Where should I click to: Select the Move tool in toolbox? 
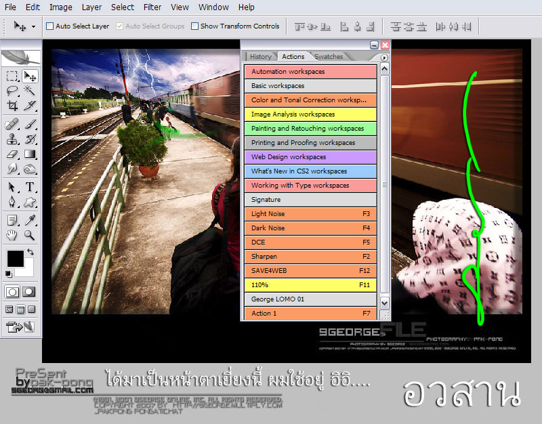tap(30, 76)
